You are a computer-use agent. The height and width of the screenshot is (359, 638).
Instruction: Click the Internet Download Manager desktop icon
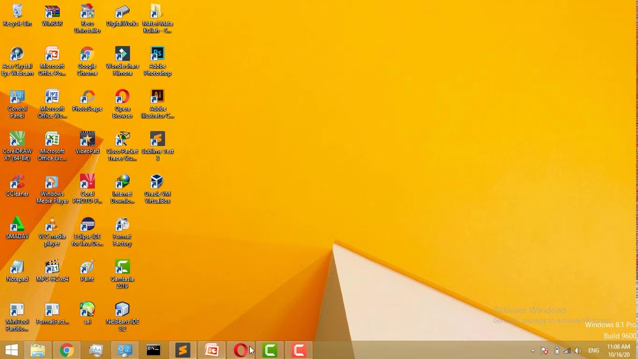pyautogui.click(x=122, y=189)
